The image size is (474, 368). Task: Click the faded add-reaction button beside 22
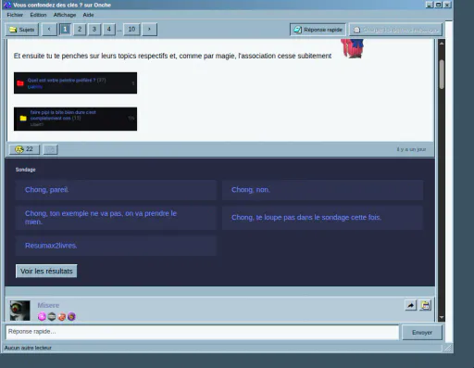click(x=50, y=149)
